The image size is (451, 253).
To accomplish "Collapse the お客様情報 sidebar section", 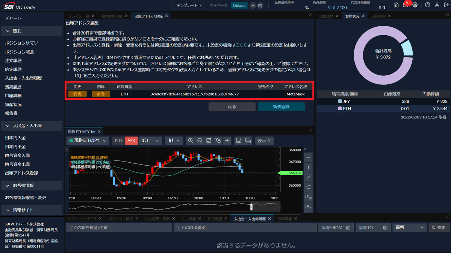I will pyautogui.click(x=32, y=186).
